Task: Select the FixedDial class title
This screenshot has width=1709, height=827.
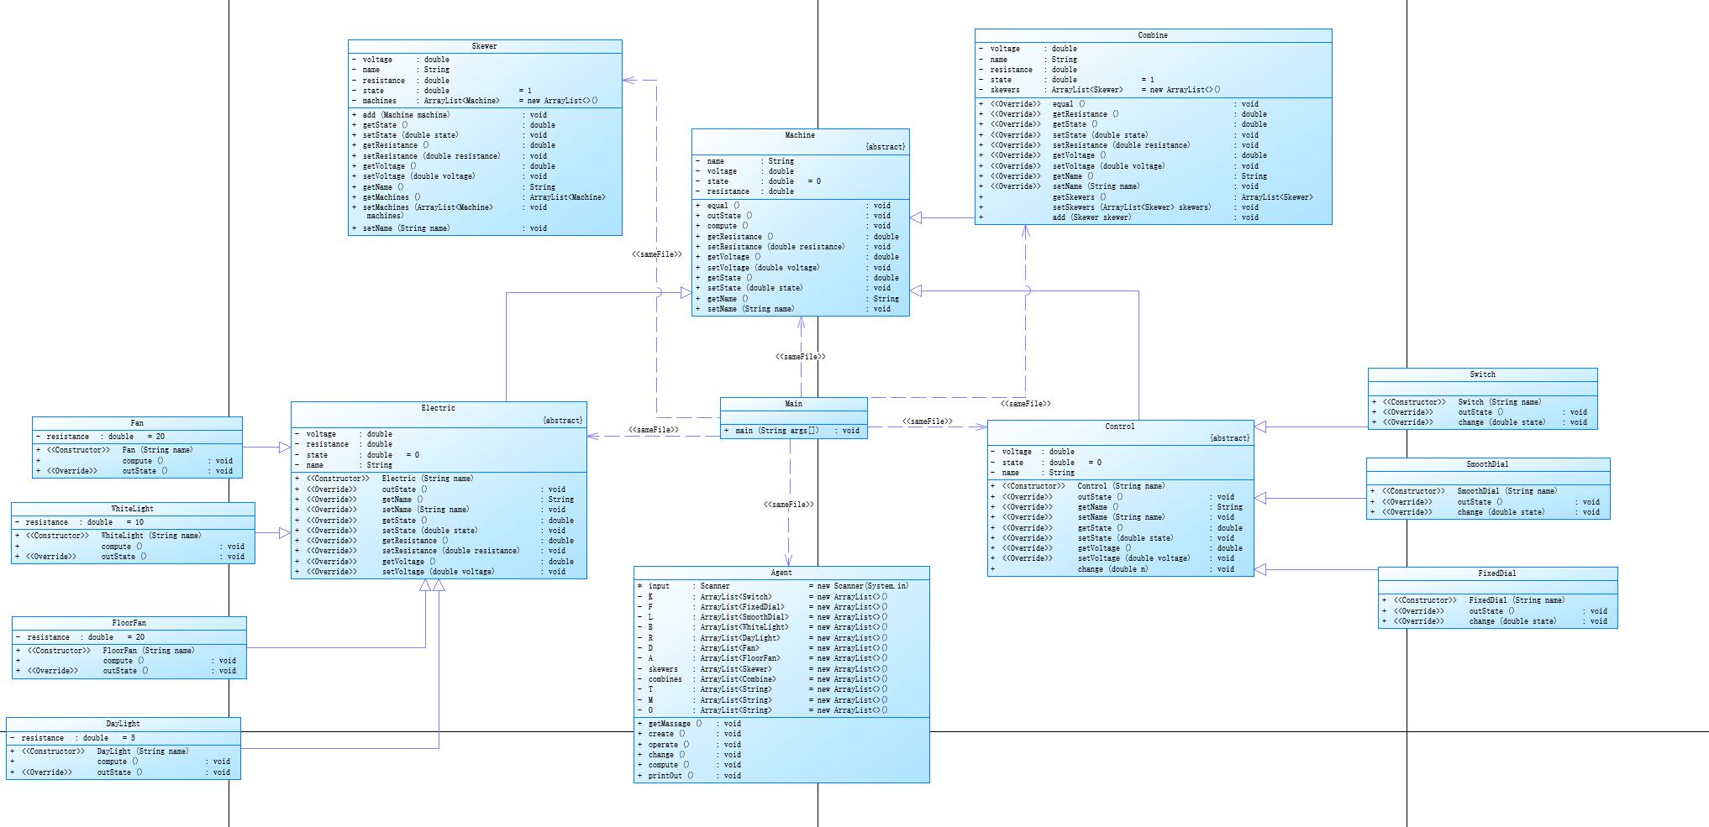Action: (x=1497, y=573)
